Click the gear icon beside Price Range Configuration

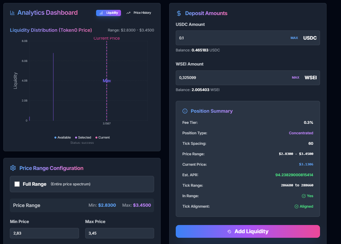(13, 168)
